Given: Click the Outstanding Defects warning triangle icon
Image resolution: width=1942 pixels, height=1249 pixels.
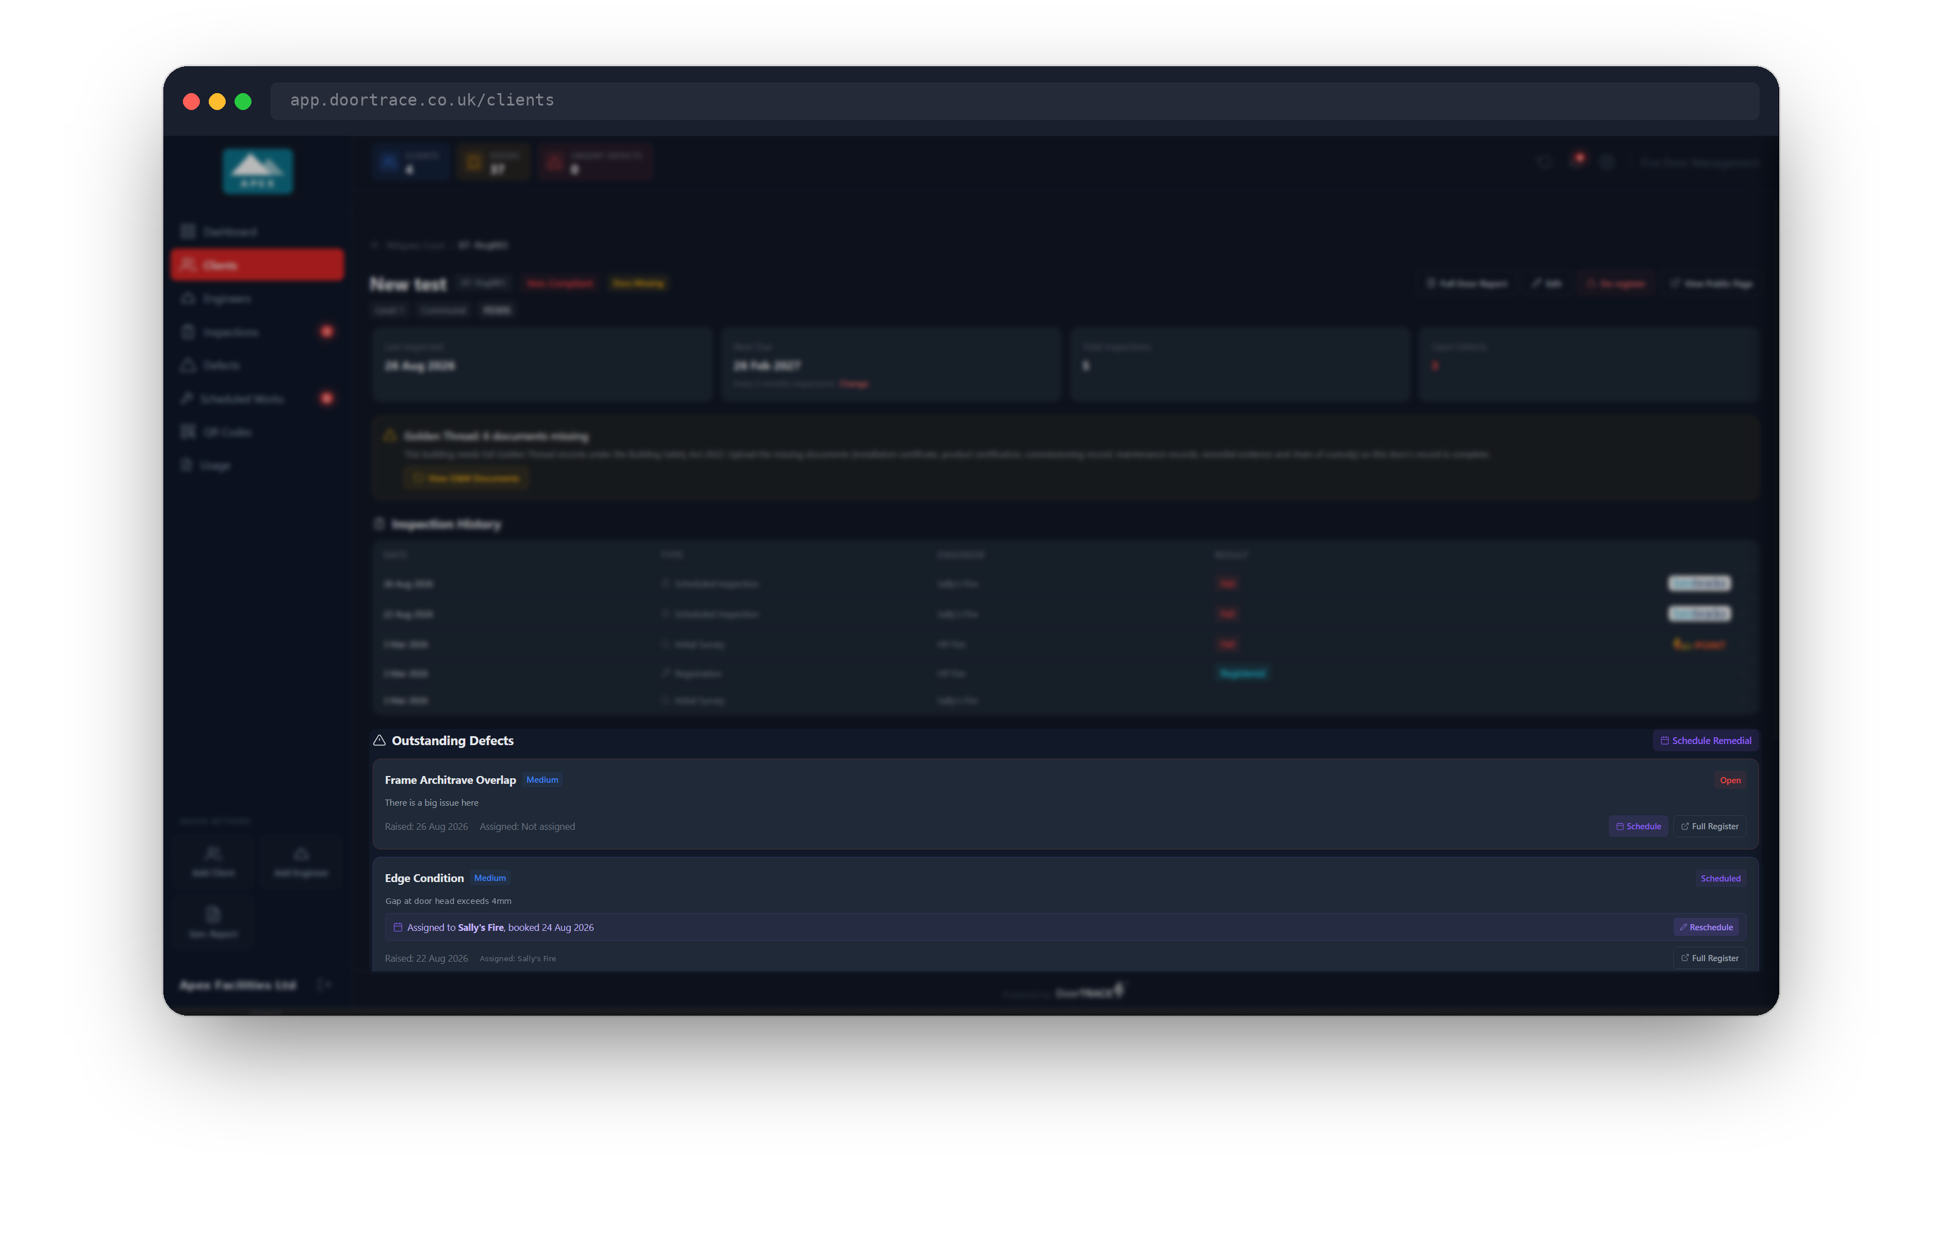Looking at the screenshot, I should 379,741.
